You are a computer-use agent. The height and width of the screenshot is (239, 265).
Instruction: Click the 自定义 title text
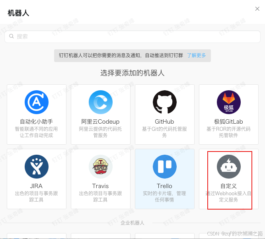(228, 186)
